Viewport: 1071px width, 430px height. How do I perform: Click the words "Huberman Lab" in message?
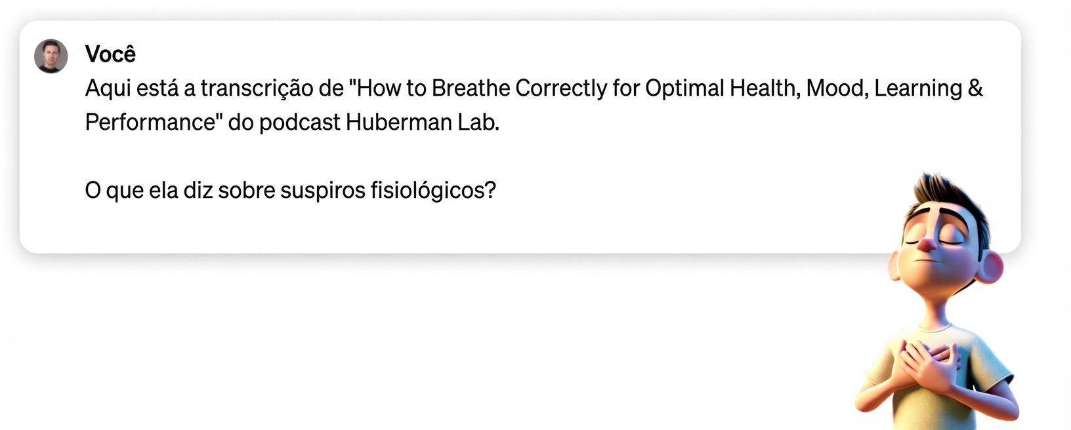(x=422, y=123)
